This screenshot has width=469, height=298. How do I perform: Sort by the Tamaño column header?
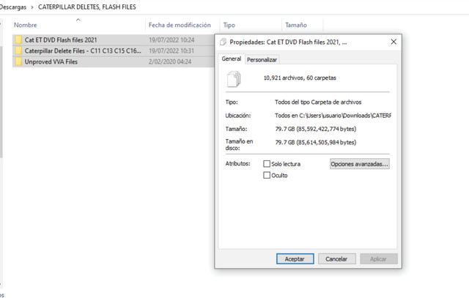pos(296,25)
